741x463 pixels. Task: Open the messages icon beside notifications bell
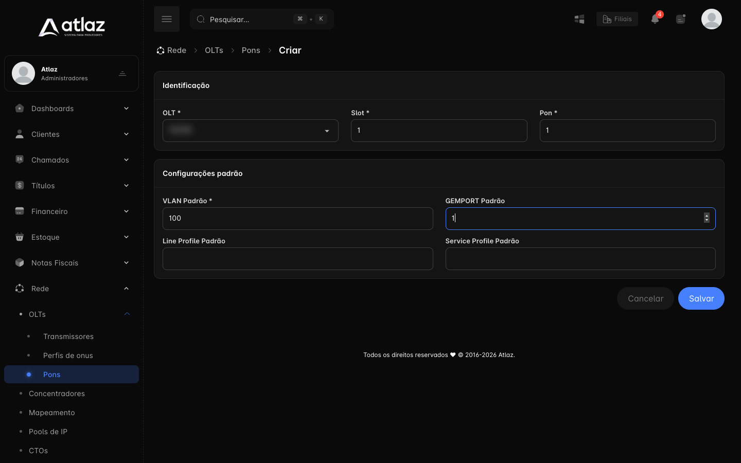pos(681,19)
